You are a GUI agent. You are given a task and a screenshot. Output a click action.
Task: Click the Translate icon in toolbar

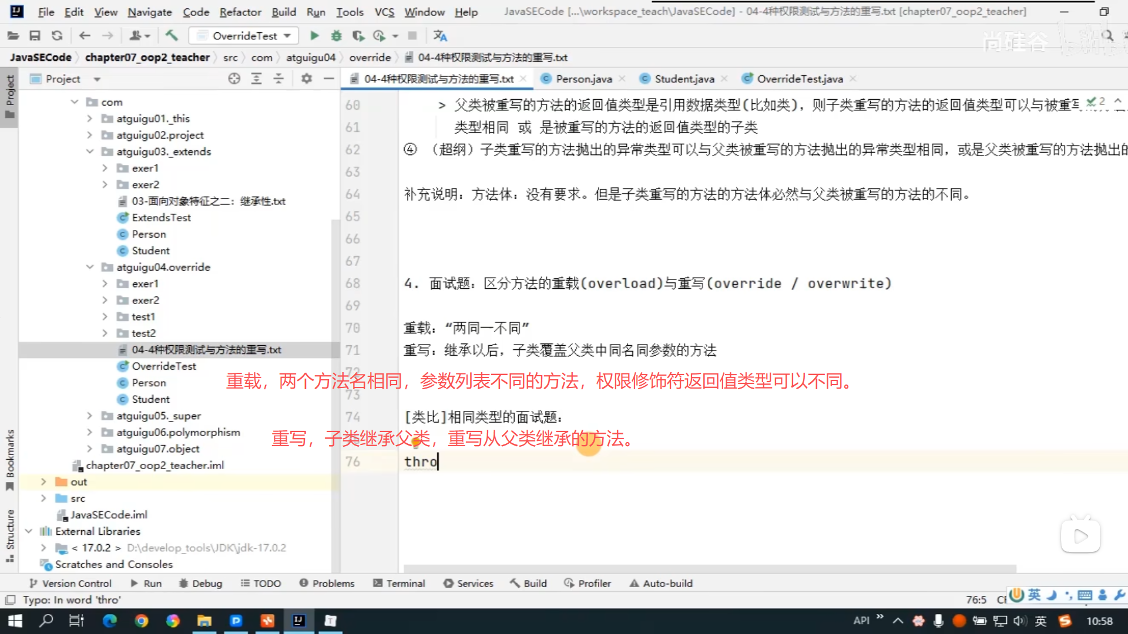(440, 36)
